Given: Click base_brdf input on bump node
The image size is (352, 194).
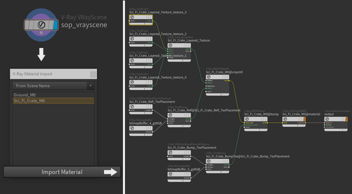Looking at the screenshot, I should click(x=245, y=123).
